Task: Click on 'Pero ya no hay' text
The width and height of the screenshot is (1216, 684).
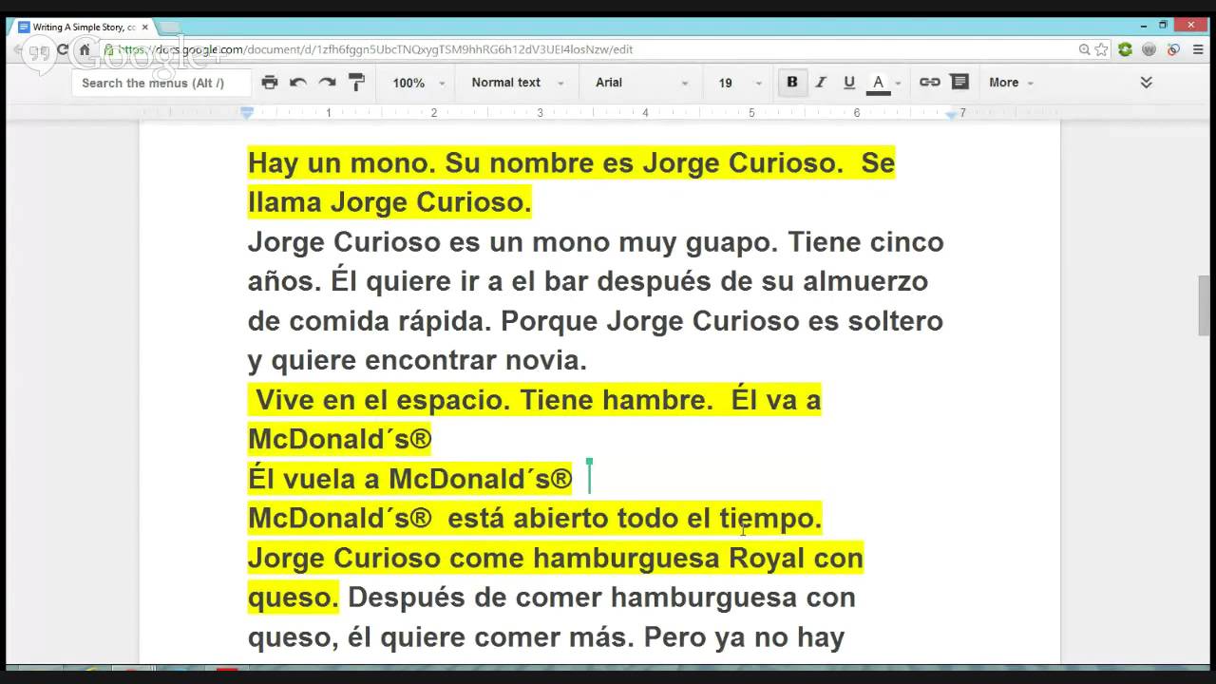Action: [x=744, y=637]
